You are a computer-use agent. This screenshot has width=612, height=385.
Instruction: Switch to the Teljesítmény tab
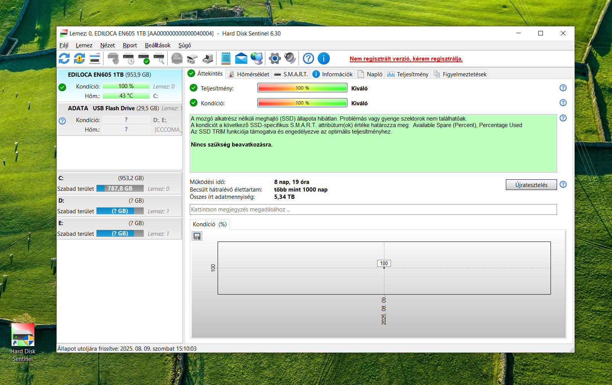tap(408, 74)
